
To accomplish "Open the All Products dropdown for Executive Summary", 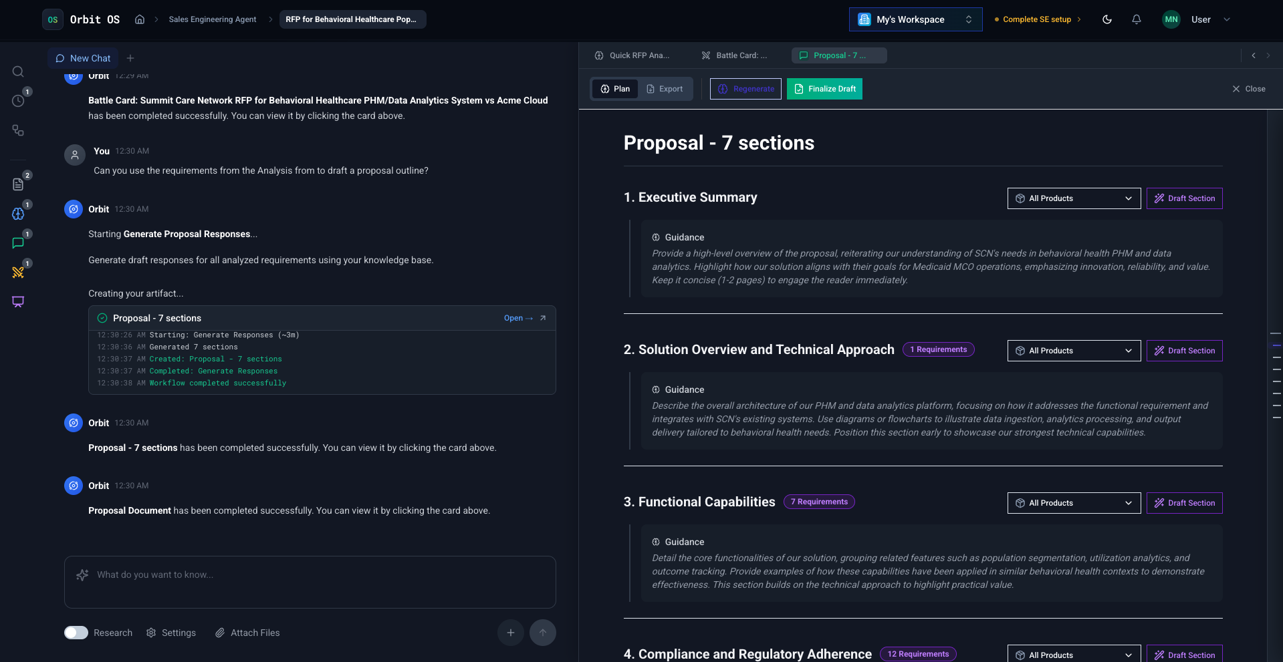I will coord(1073,198).
